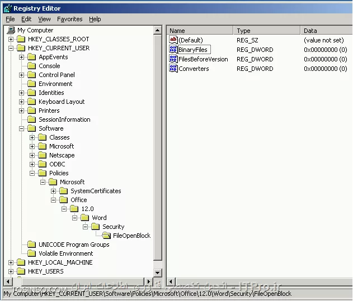
Task: Open the View menu
Action: click(x=44, y=19)
